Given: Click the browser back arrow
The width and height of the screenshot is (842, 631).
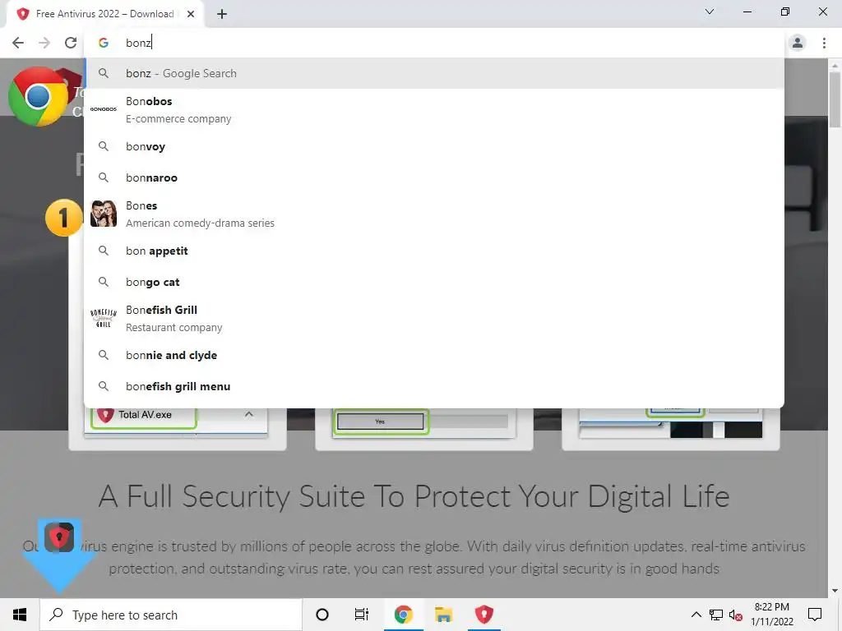Looking at the screenshot, I should coord(18,43).
